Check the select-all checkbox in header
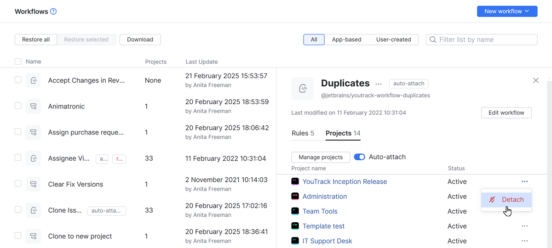Image resolution: width=552 pixels, height=248 pixels. pyautogui.click(x=18, y=62)
